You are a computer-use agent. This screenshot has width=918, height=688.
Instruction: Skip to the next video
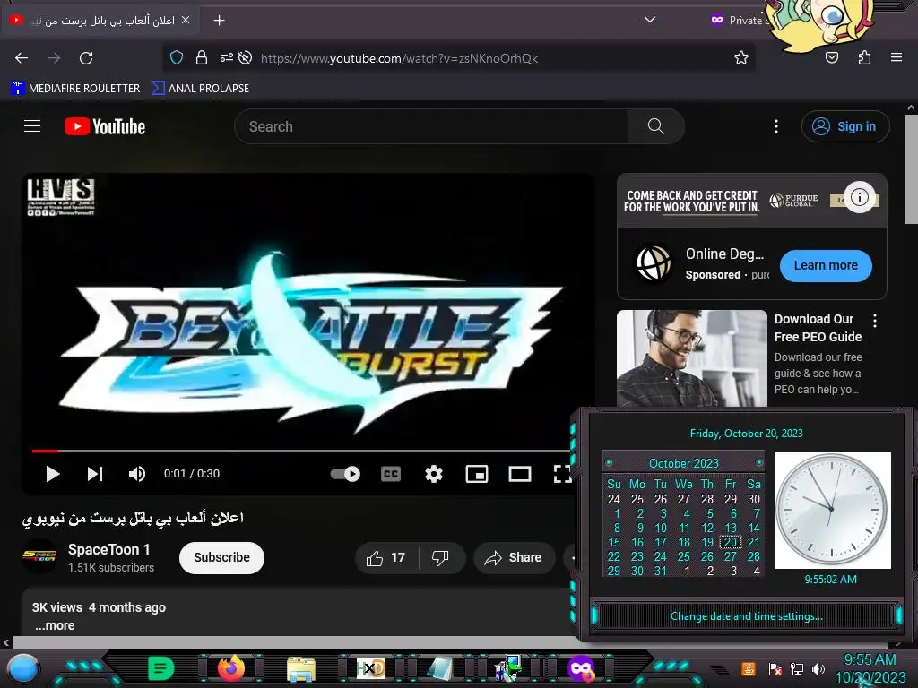95,474
